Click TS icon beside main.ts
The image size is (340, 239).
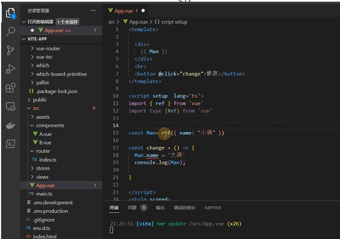(31, 194)
